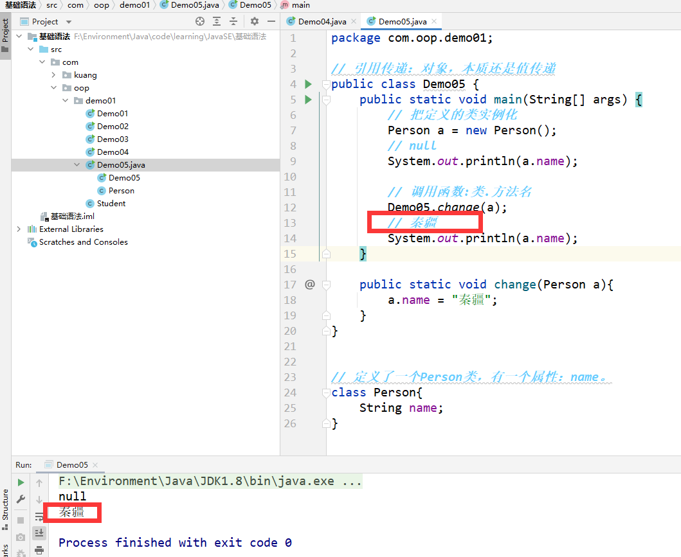Select Demo02 class in project tree
The image size is (681, 557).
(x=113, y=126)
